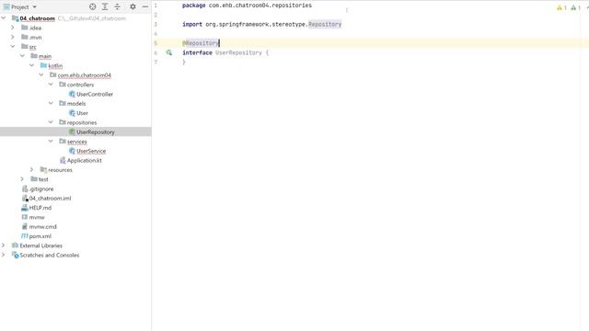The width and height of the screenshot is (589, 331).
Task: Click the kotlin source folder icon
Action: coord(43,65)
